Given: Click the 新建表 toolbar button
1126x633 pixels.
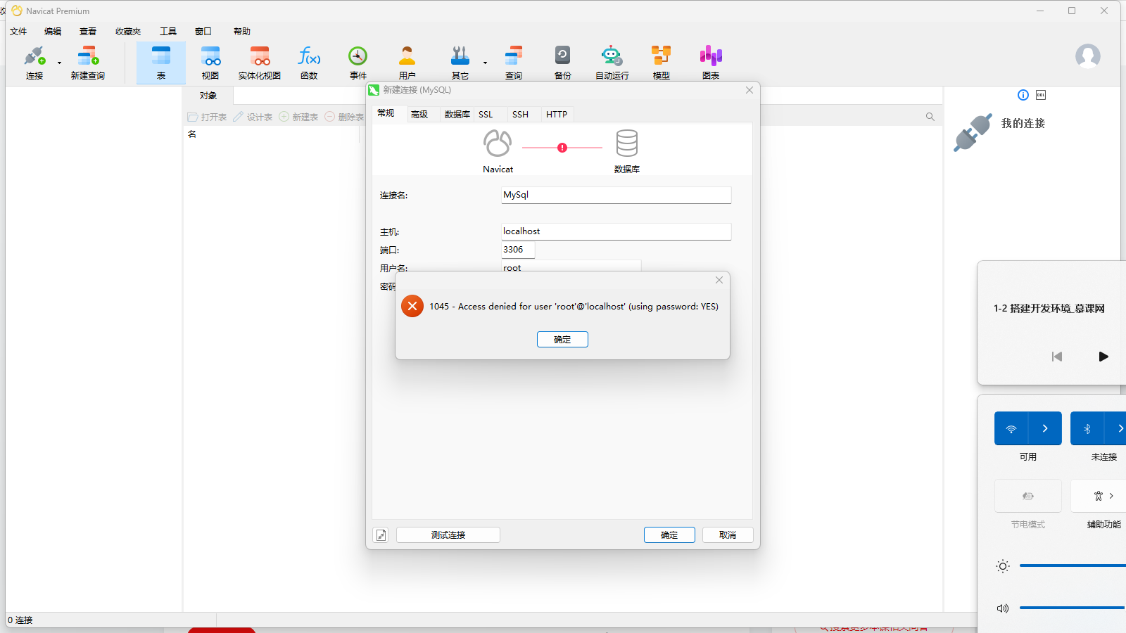Looking at the screenshot, I should click(298, 117).
